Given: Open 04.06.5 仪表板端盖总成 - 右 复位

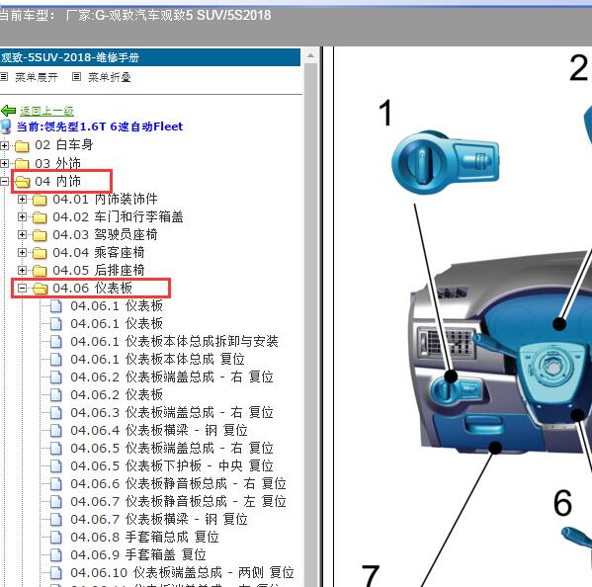Looking at the screenshot, I should point(172,448).
